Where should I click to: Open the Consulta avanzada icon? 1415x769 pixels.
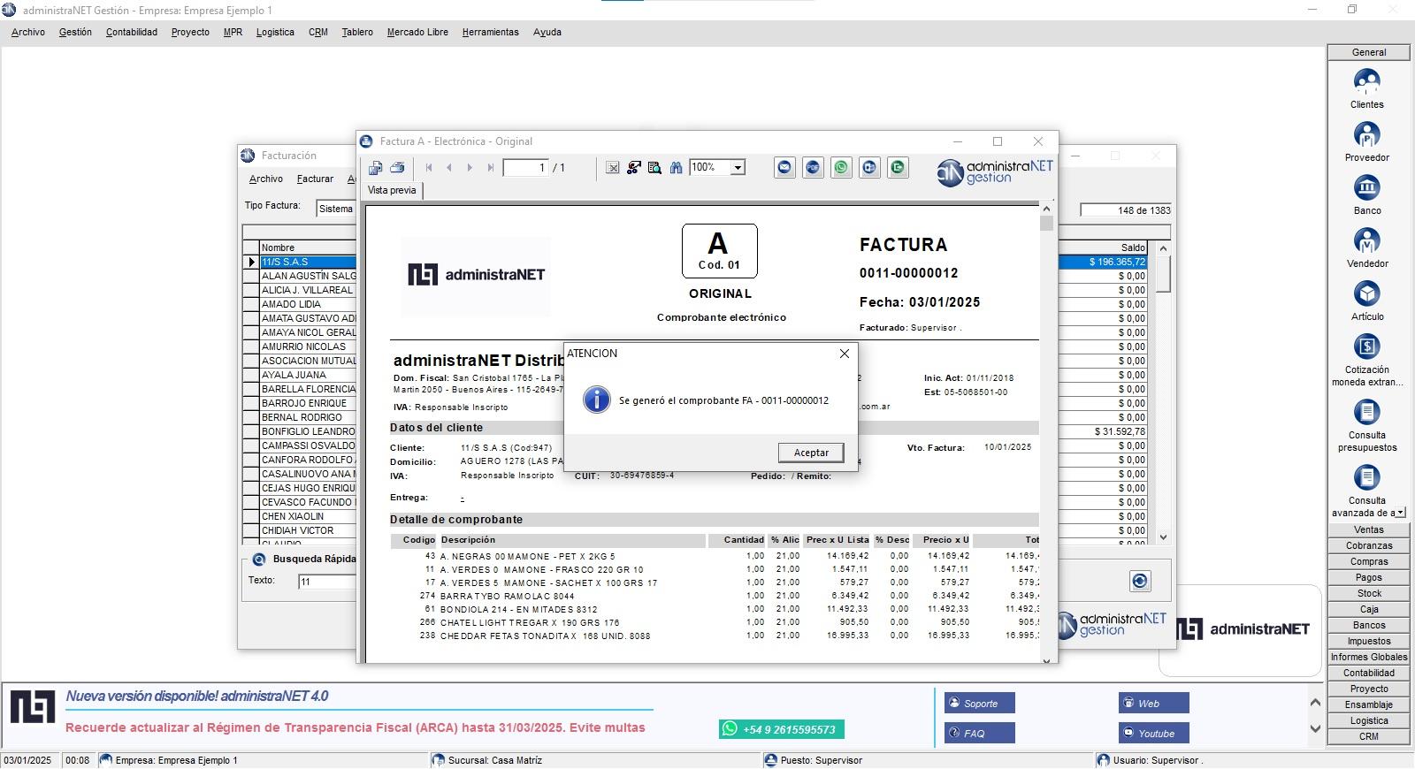click(1366, 478)
